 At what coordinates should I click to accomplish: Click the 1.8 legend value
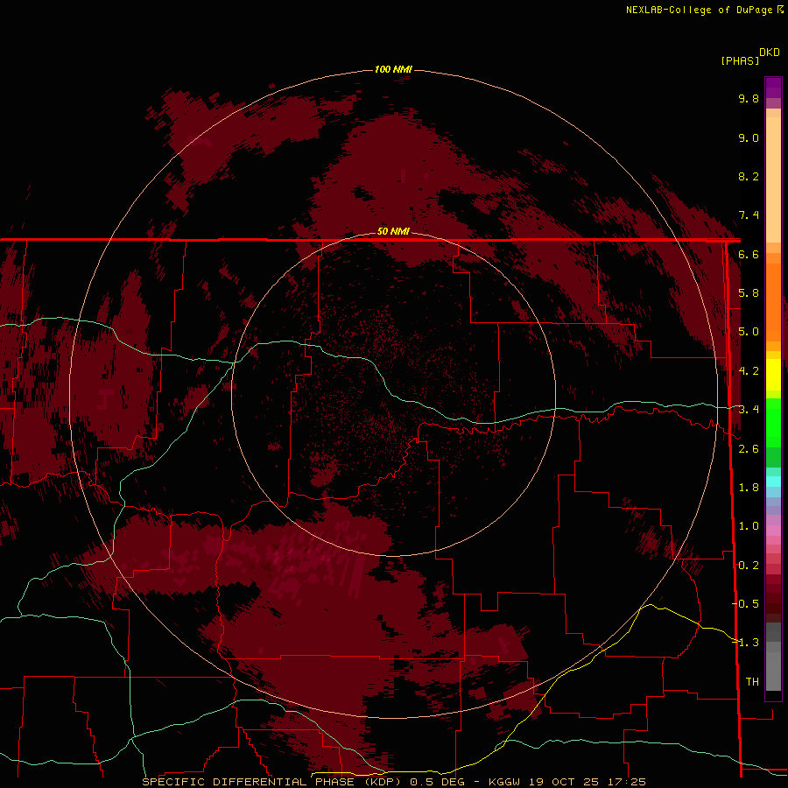(x=749, y=488)
